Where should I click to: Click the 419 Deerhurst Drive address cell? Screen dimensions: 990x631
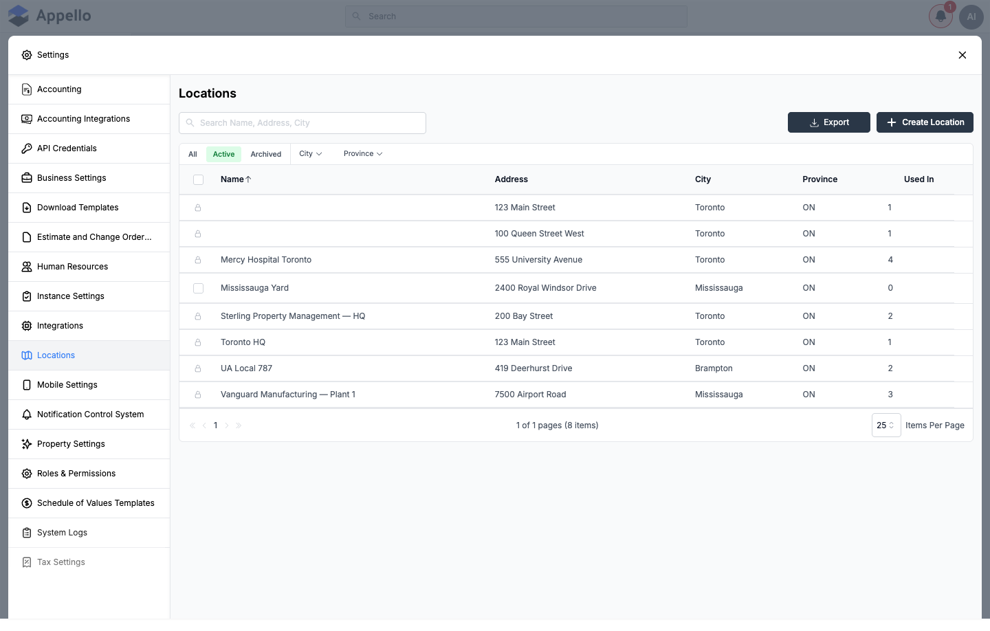tap(533, 368)
